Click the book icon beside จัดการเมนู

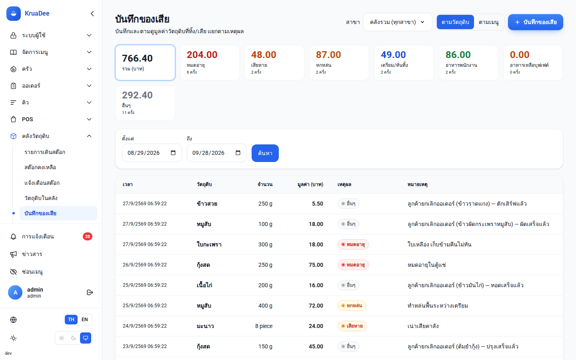click(14, 52)
